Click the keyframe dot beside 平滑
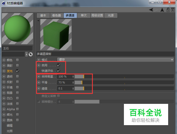Screen dimensions: 177x134 (x=39, y=82)
